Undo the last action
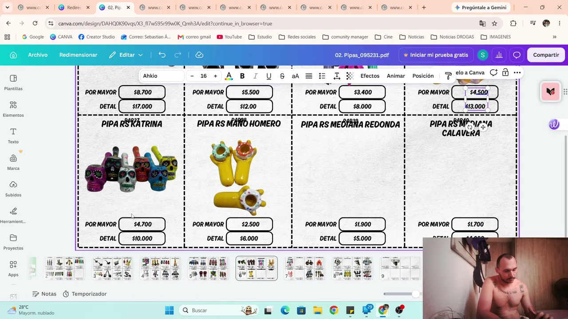 pos(162,55)
